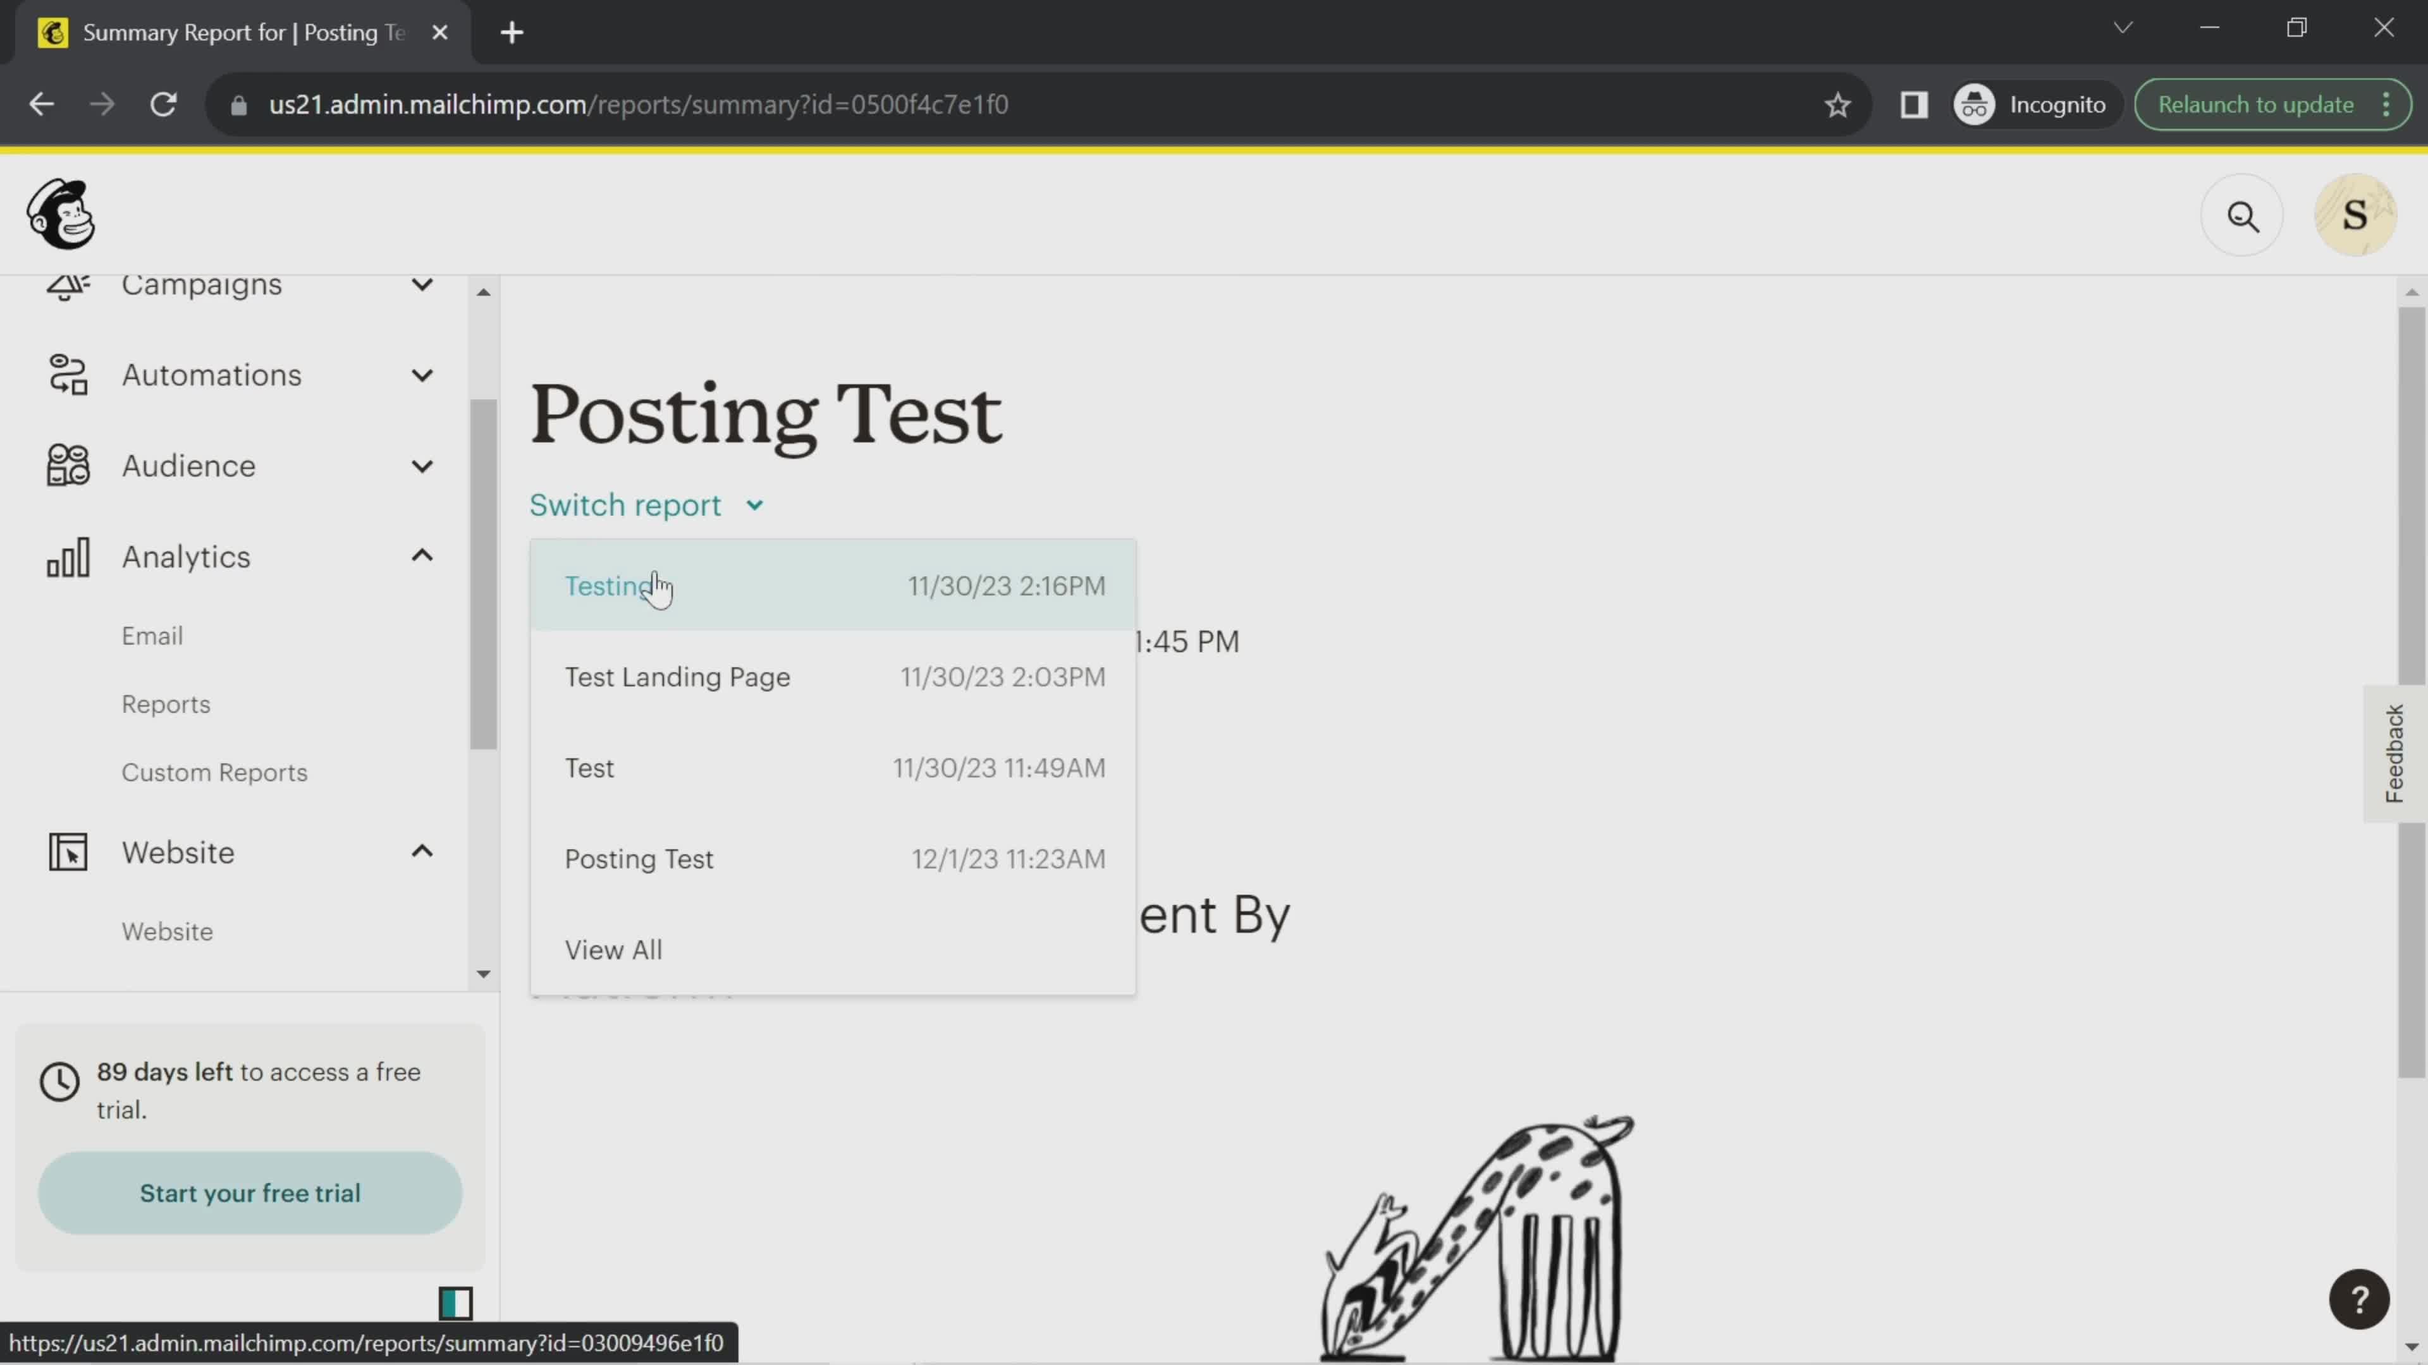The image size is (2428, 1365).
Task: Open Website sub-item in sidebar
Action: pyautogui.click(x=168, y=931)
